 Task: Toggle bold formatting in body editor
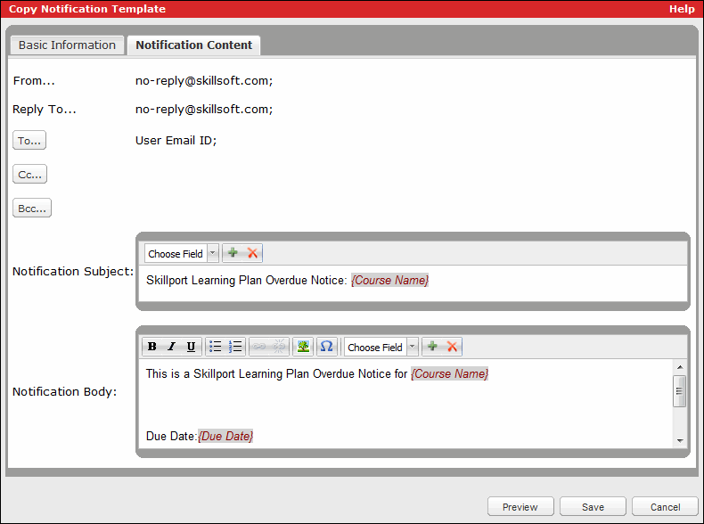[x=152, y=347]
